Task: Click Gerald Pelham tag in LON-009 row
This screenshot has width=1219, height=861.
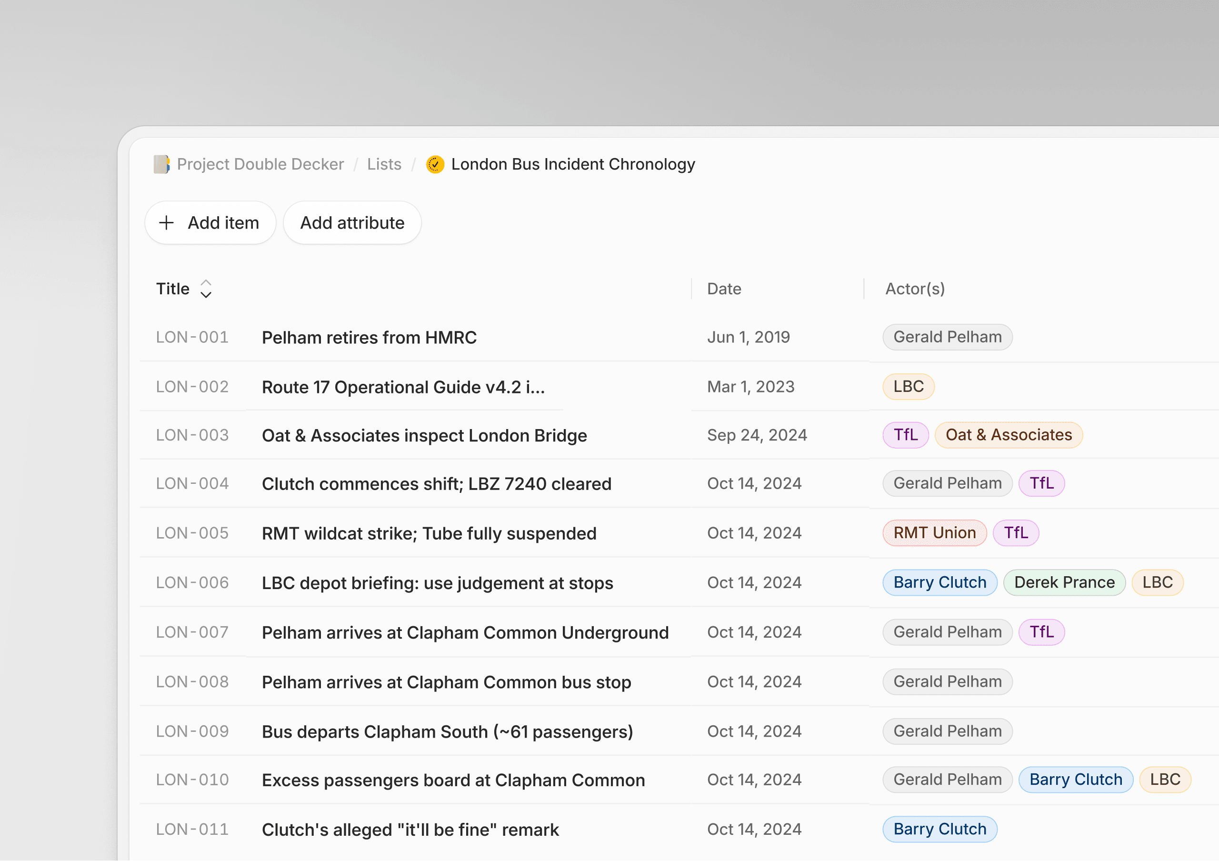Action: (948, 731)
